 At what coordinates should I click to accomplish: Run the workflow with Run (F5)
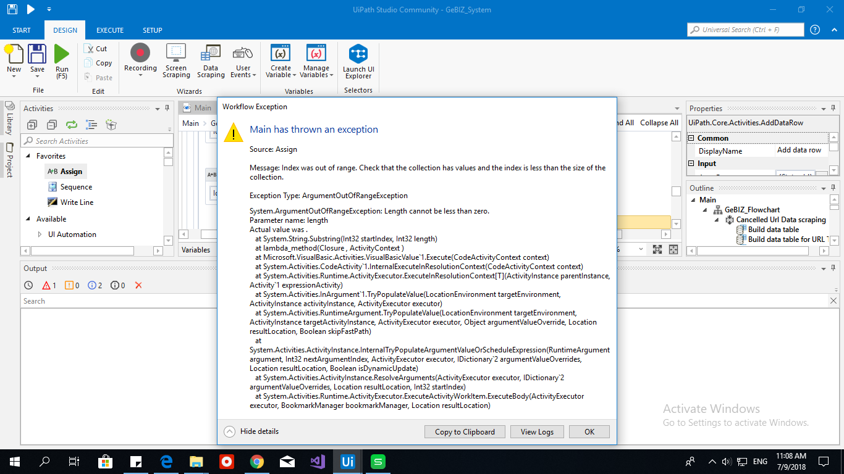click(62, 59)
